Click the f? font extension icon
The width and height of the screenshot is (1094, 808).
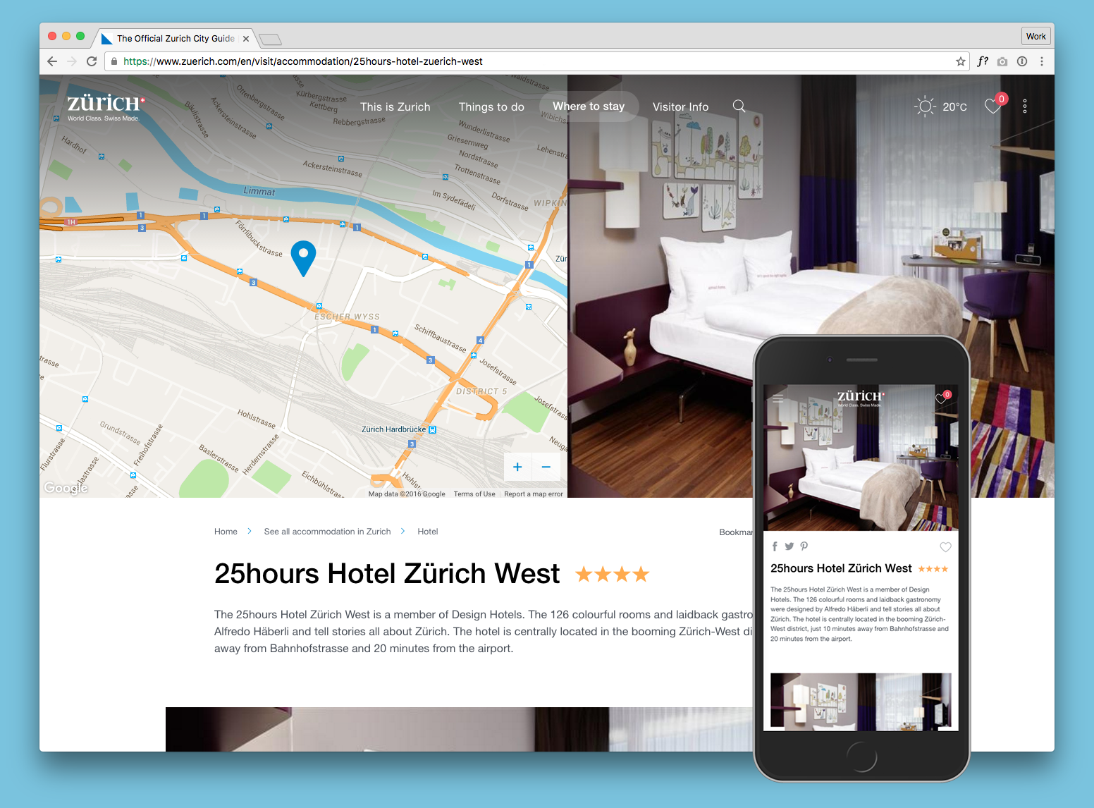tap(983, 61)
